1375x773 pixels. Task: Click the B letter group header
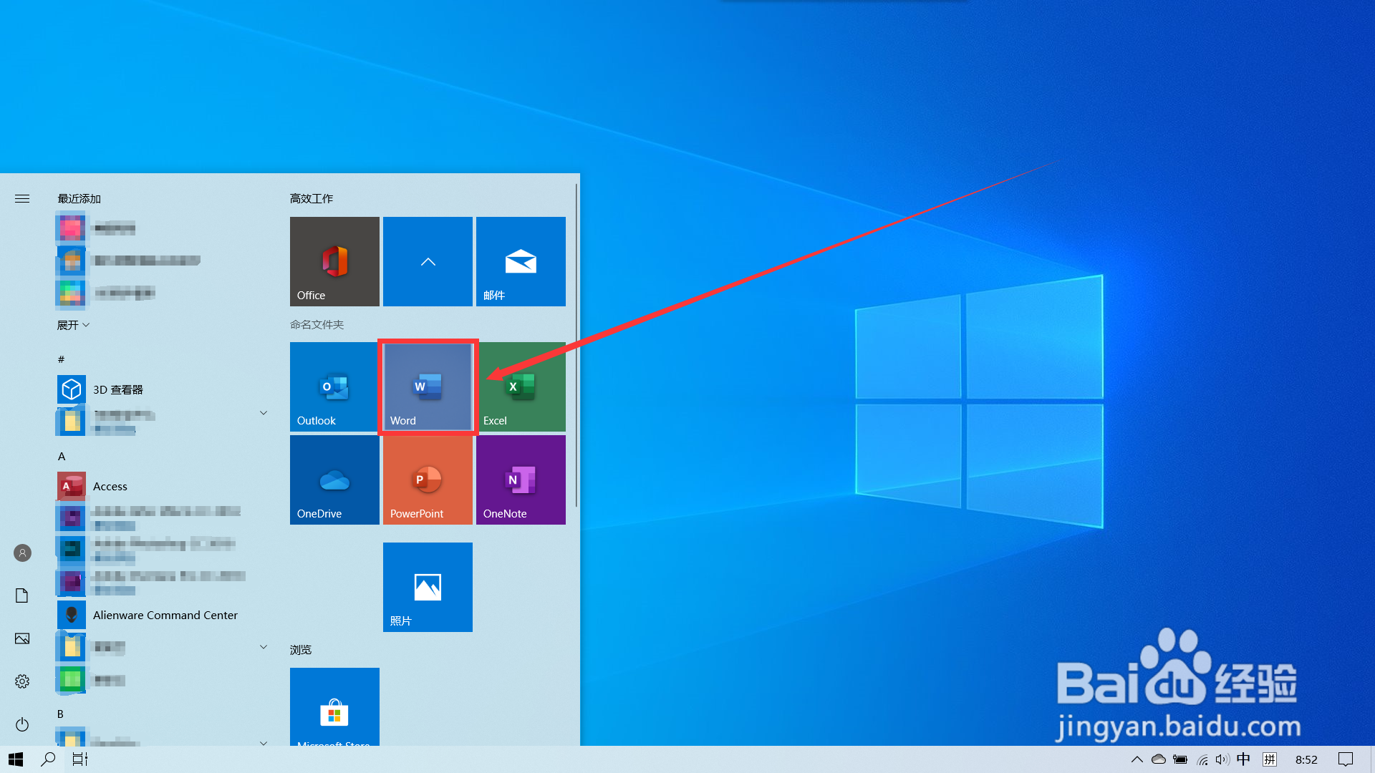pos(61,714)
